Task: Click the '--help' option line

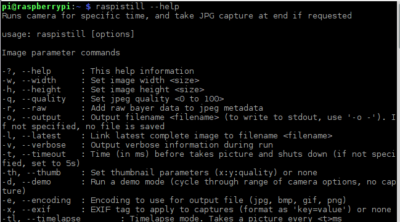Action: point(98,71)
